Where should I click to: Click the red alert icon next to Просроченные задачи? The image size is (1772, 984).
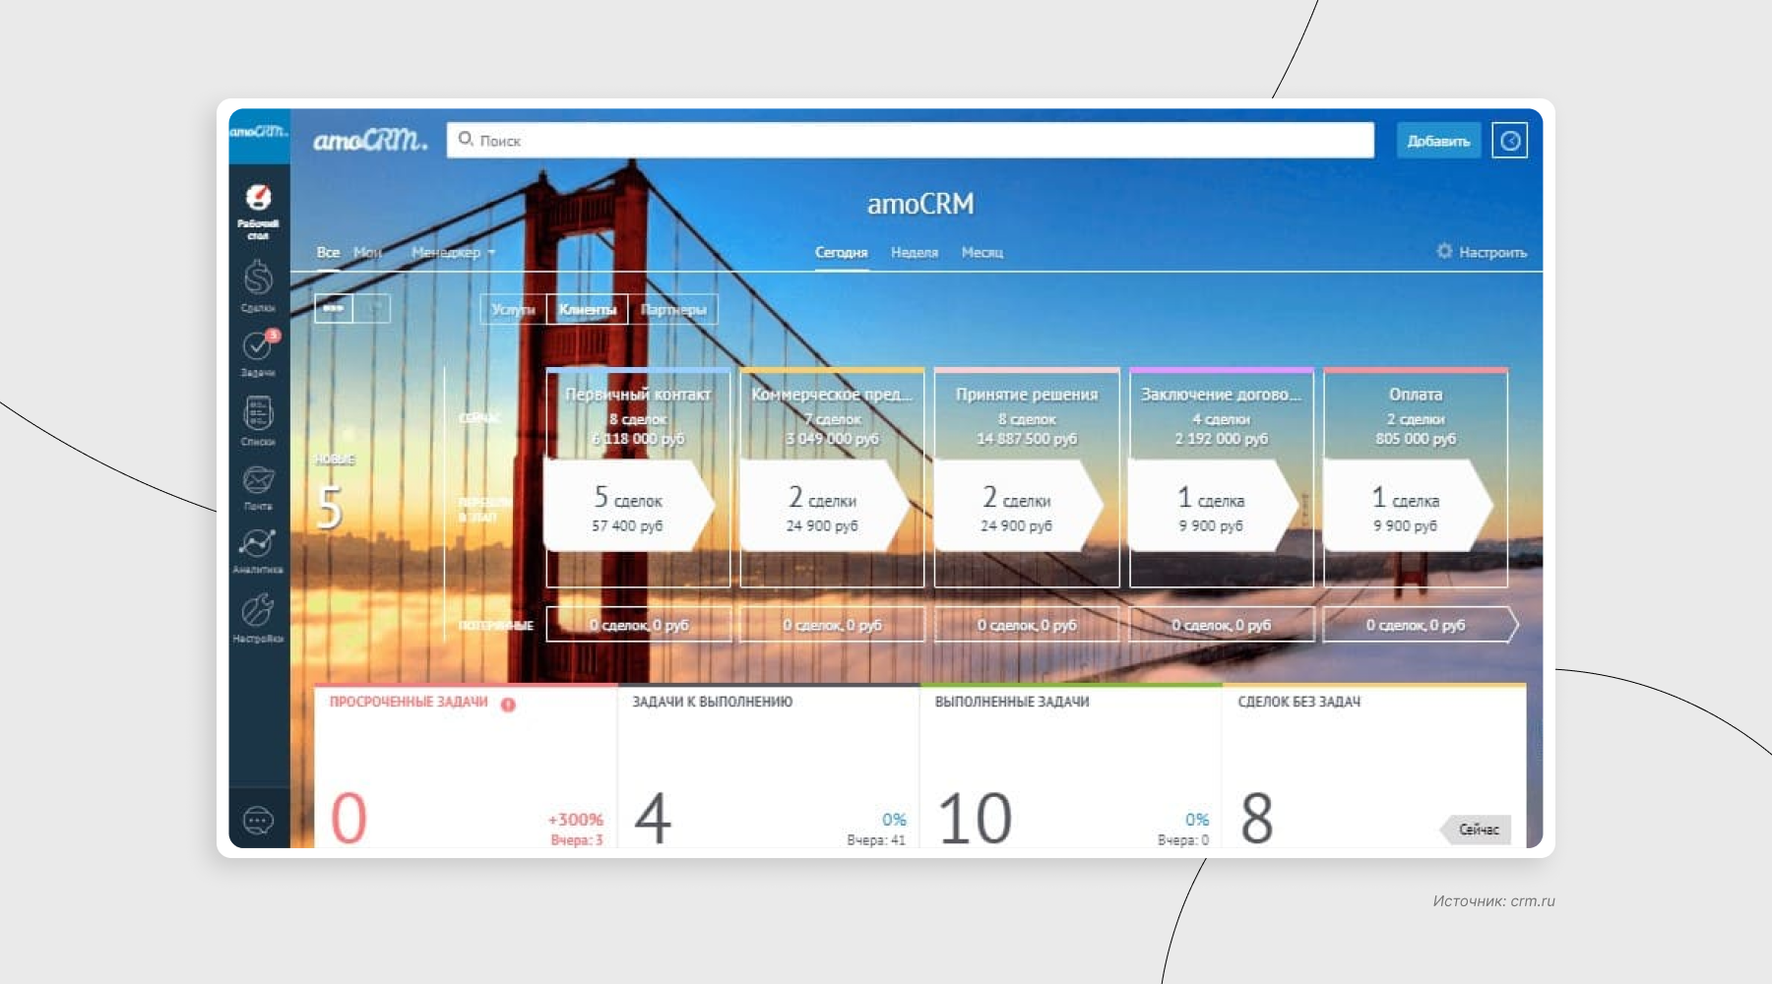click(x=508, y=704)
